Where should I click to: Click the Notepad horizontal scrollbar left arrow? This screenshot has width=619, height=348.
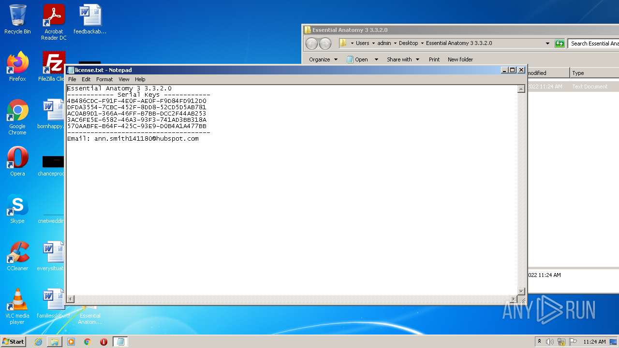click(x=71, y=299)
